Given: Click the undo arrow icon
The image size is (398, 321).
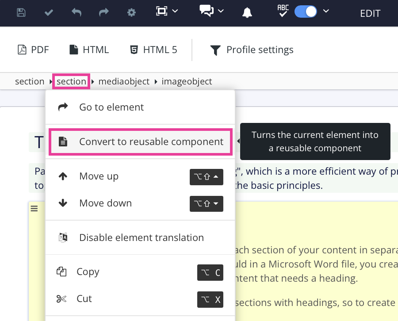Looking at the screenshot, I should pos(77,12).
